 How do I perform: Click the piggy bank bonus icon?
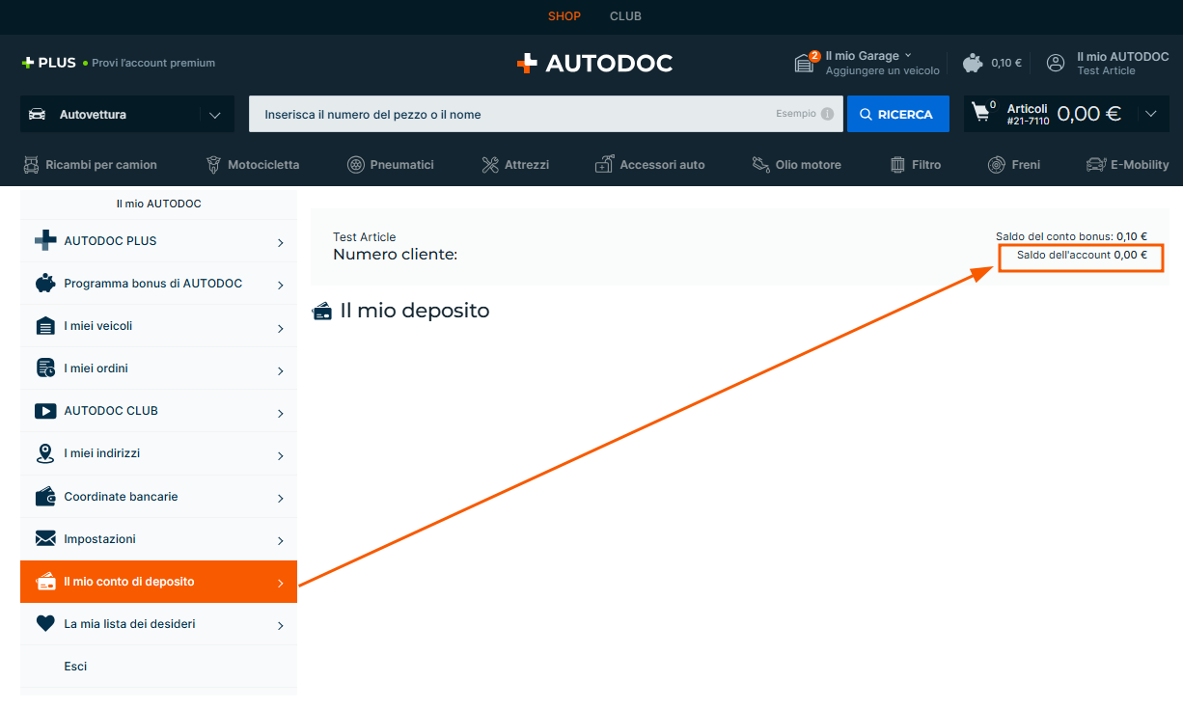(x=973, y=63)
